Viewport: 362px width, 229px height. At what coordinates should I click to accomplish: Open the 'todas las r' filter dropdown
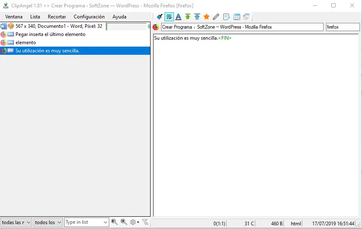click(16, 222)
